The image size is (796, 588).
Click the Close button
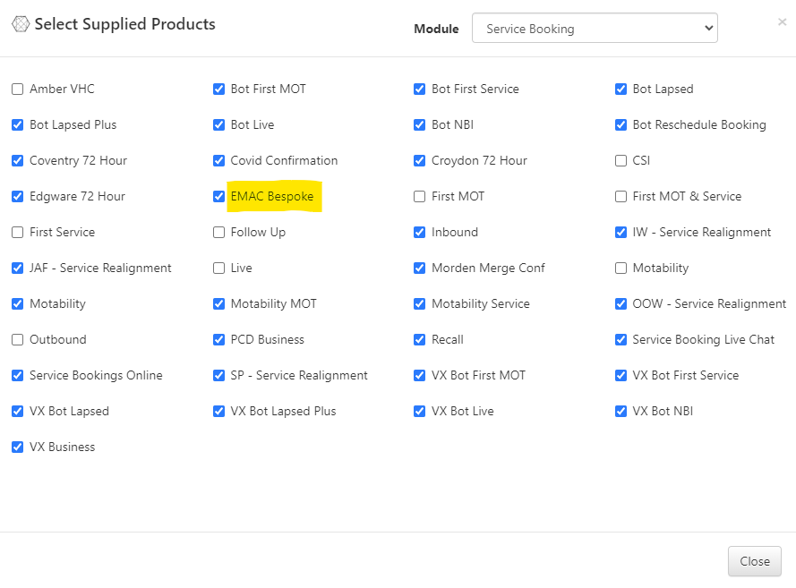point(755,561)
